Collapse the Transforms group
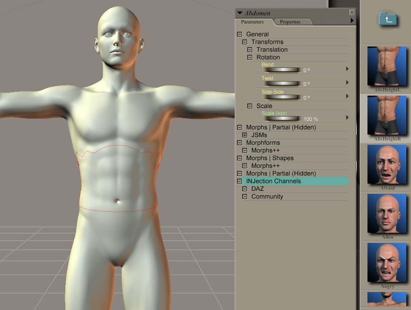This screenshot has height=310, width=411. (x=245, y=42)
